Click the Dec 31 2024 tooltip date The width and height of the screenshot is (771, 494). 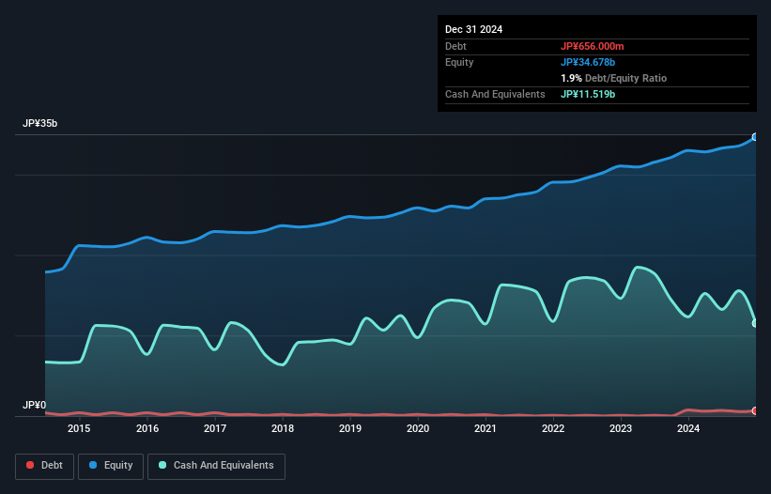pyautogui.click(x=473, y=29)
